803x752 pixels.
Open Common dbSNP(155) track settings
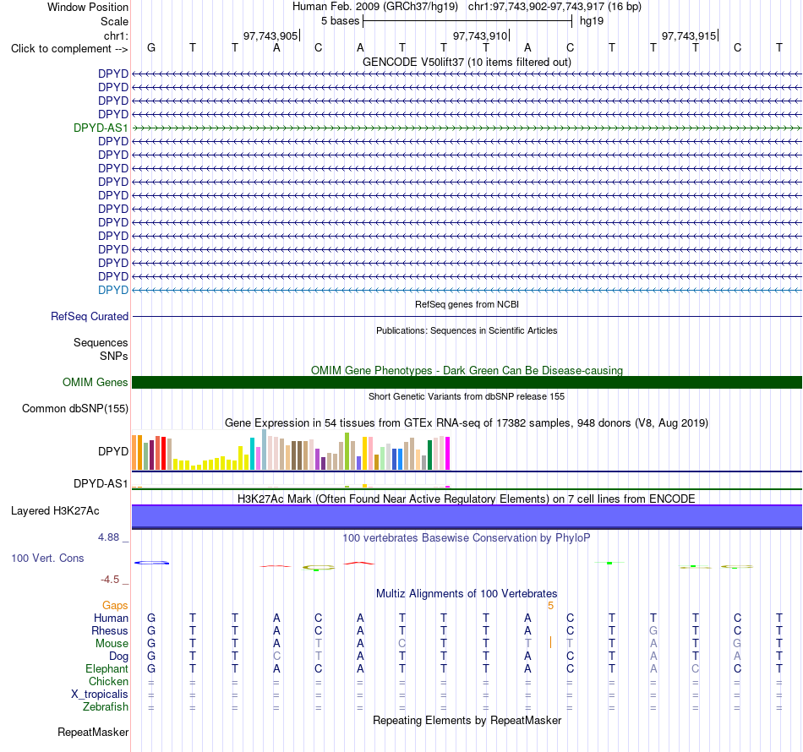pyautogui.click(x=74, y=408)
